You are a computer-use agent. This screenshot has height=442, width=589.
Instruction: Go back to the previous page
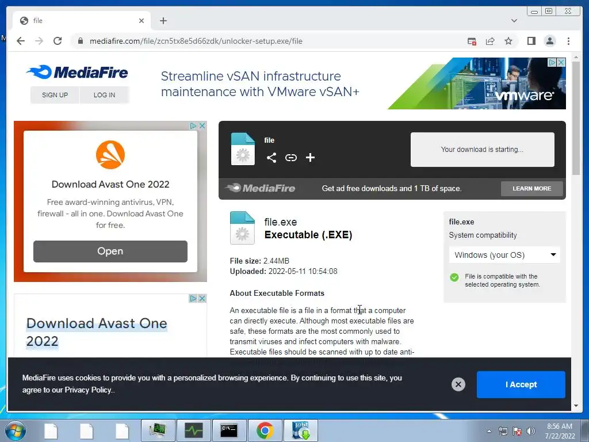point(21,41)
